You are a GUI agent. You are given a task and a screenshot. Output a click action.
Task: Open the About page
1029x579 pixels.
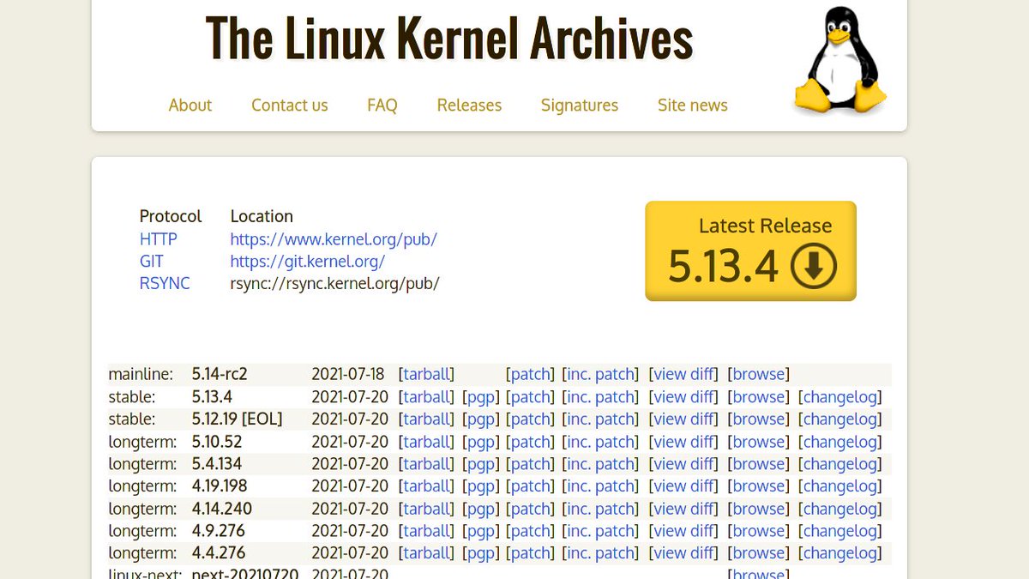click(190, 106)
